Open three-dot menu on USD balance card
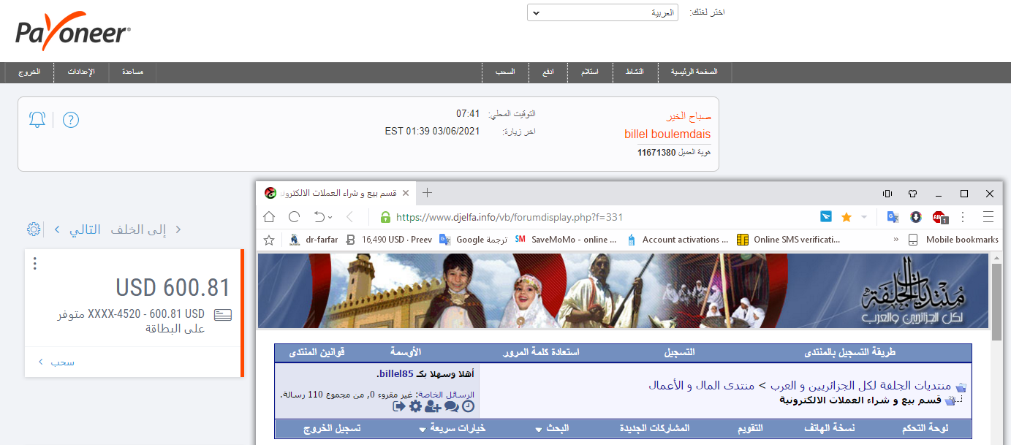The image size is (1011, 445). click(x=34, y=265)
